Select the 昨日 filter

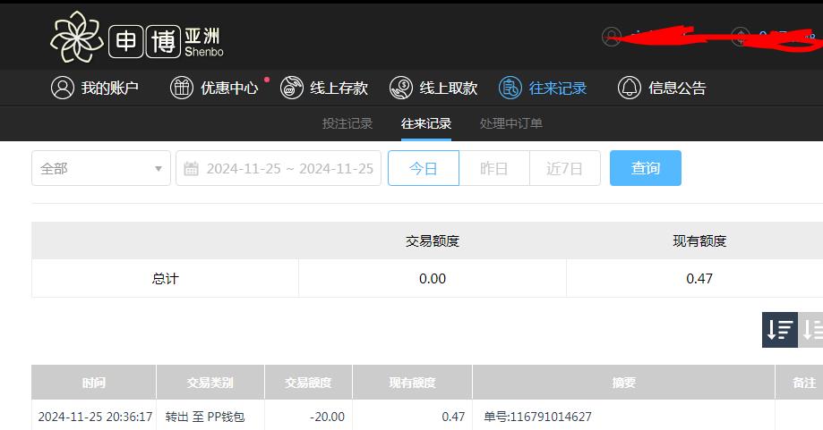click(494, 168)
